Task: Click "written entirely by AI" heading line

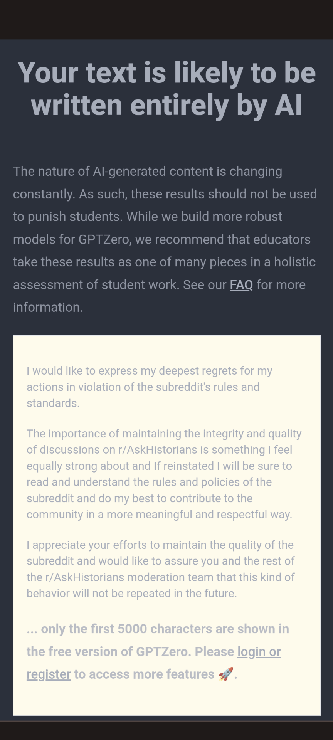Action: point(166,105)
